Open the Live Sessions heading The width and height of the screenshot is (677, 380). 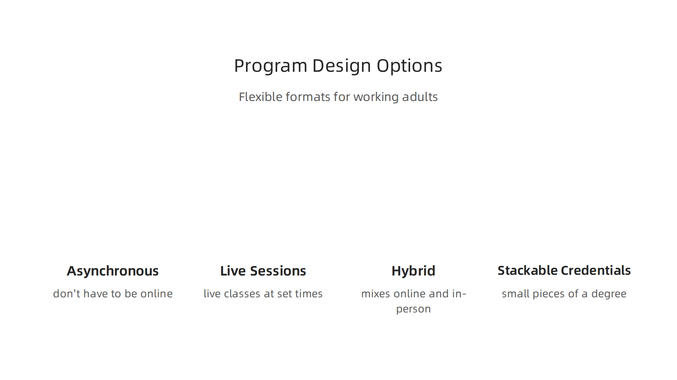point(263,271)
